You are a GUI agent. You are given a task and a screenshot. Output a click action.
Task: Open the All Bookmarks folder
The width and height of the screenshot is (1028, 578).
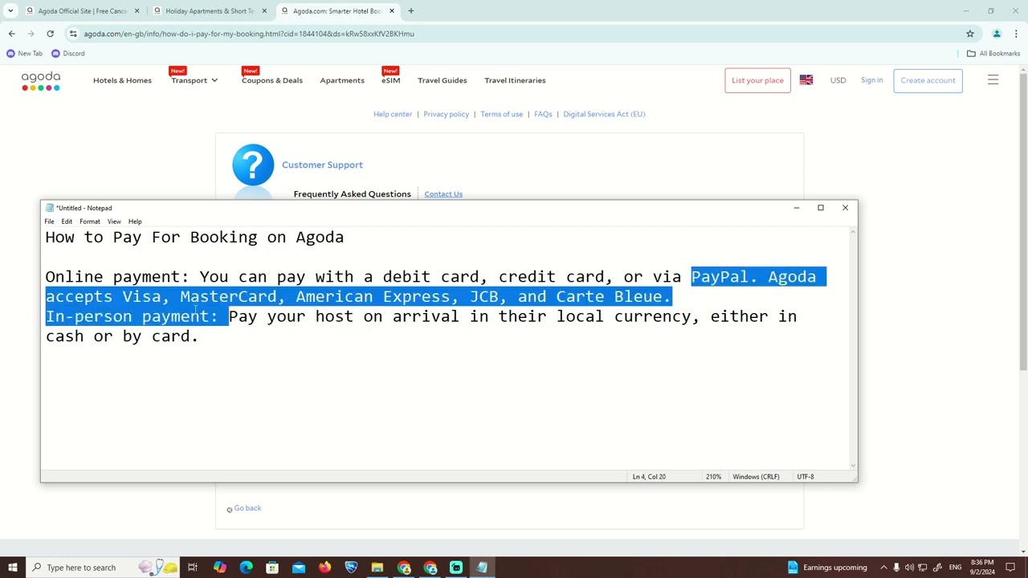pos(993,54)
